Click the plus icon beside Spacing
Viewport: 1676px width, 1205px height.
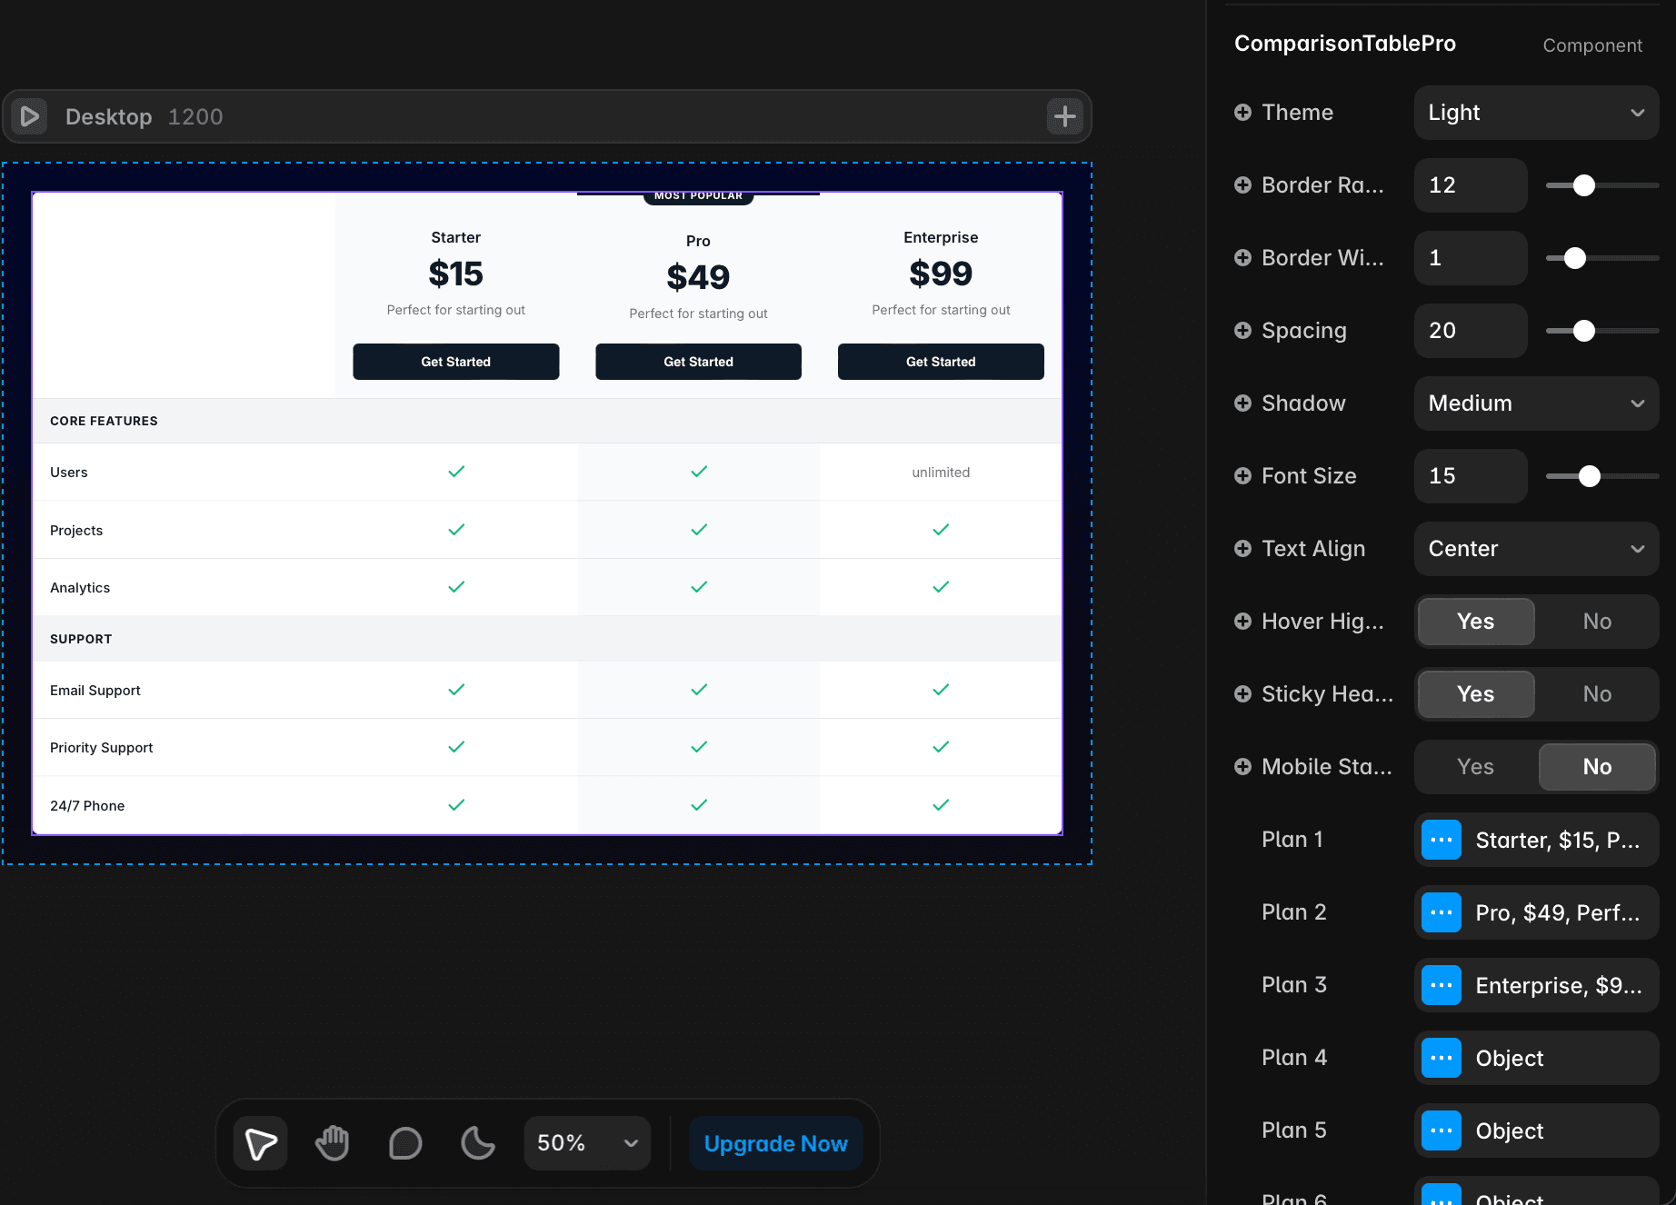(1242, 331)
